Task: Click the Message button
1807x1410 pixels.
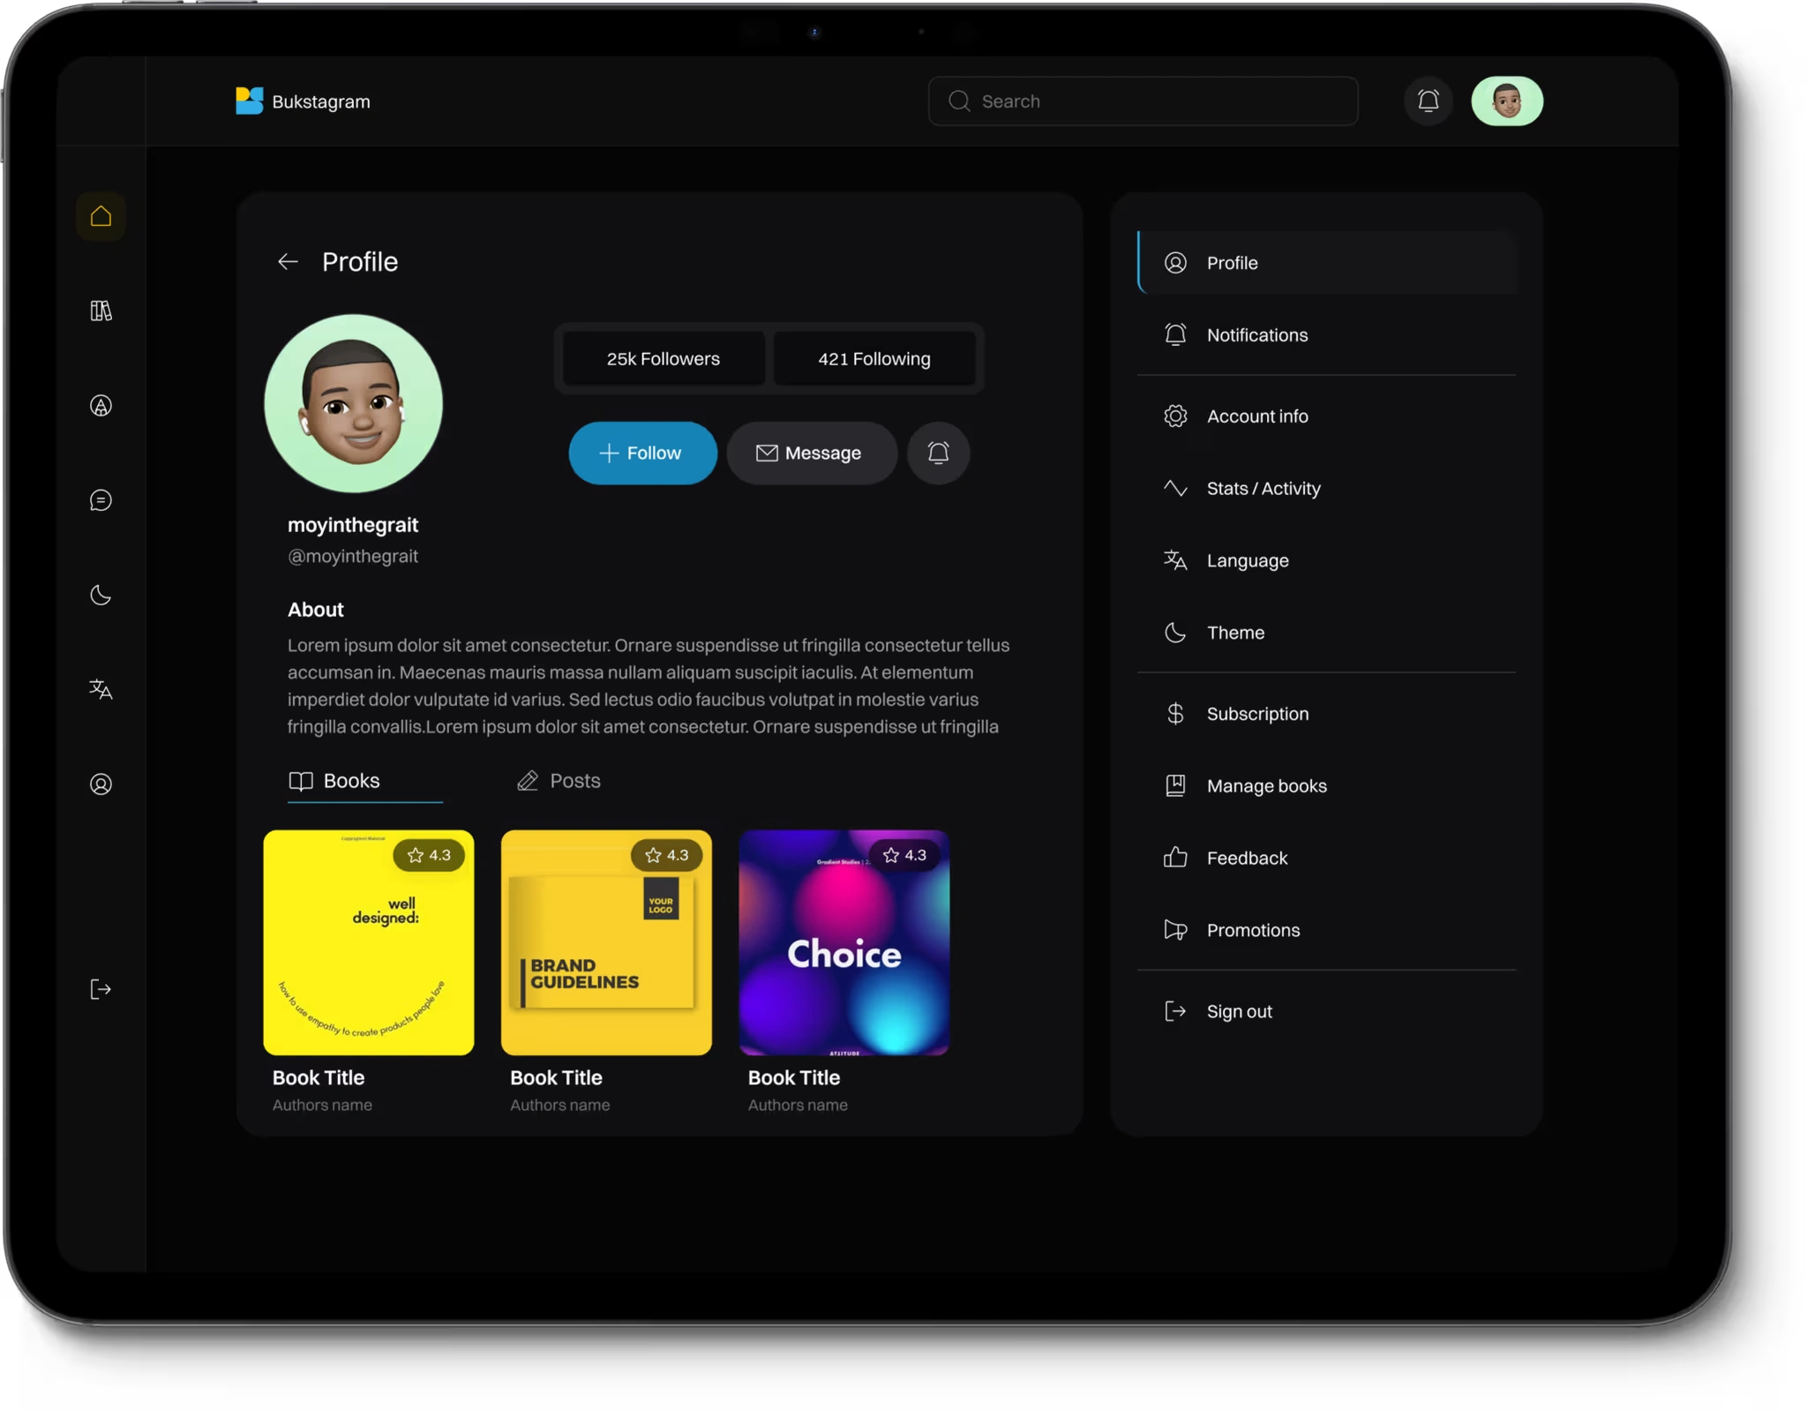Action: pyautogui.click(x=811, y=453)
